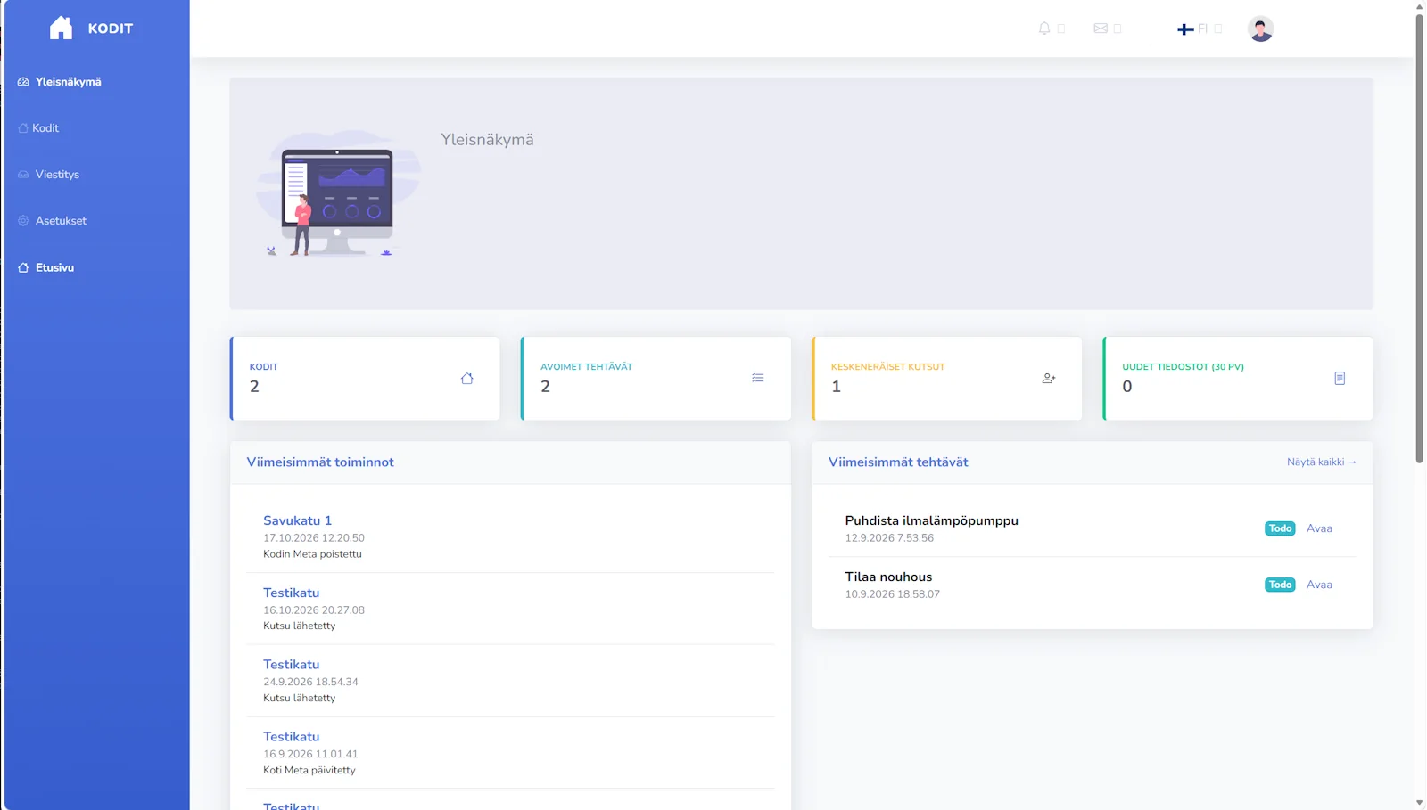Click the Viestitys inbox icon in sidebar
This screenshot has width=1427, height=810.
[23, 175]
